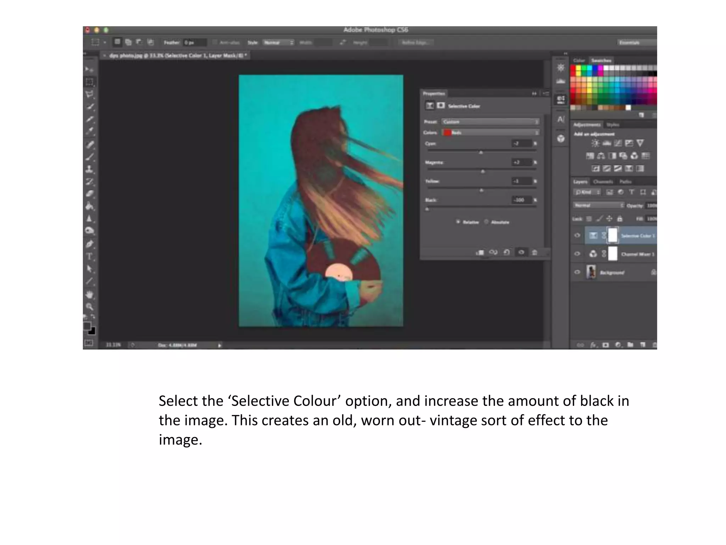Select the Line shape tool
The height and width of the screenshot is (545, 726).
tap(89, 281)
